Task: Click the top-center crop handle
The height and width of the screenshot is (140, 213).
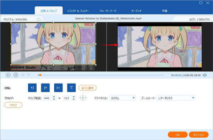Action: click(53, 23)
